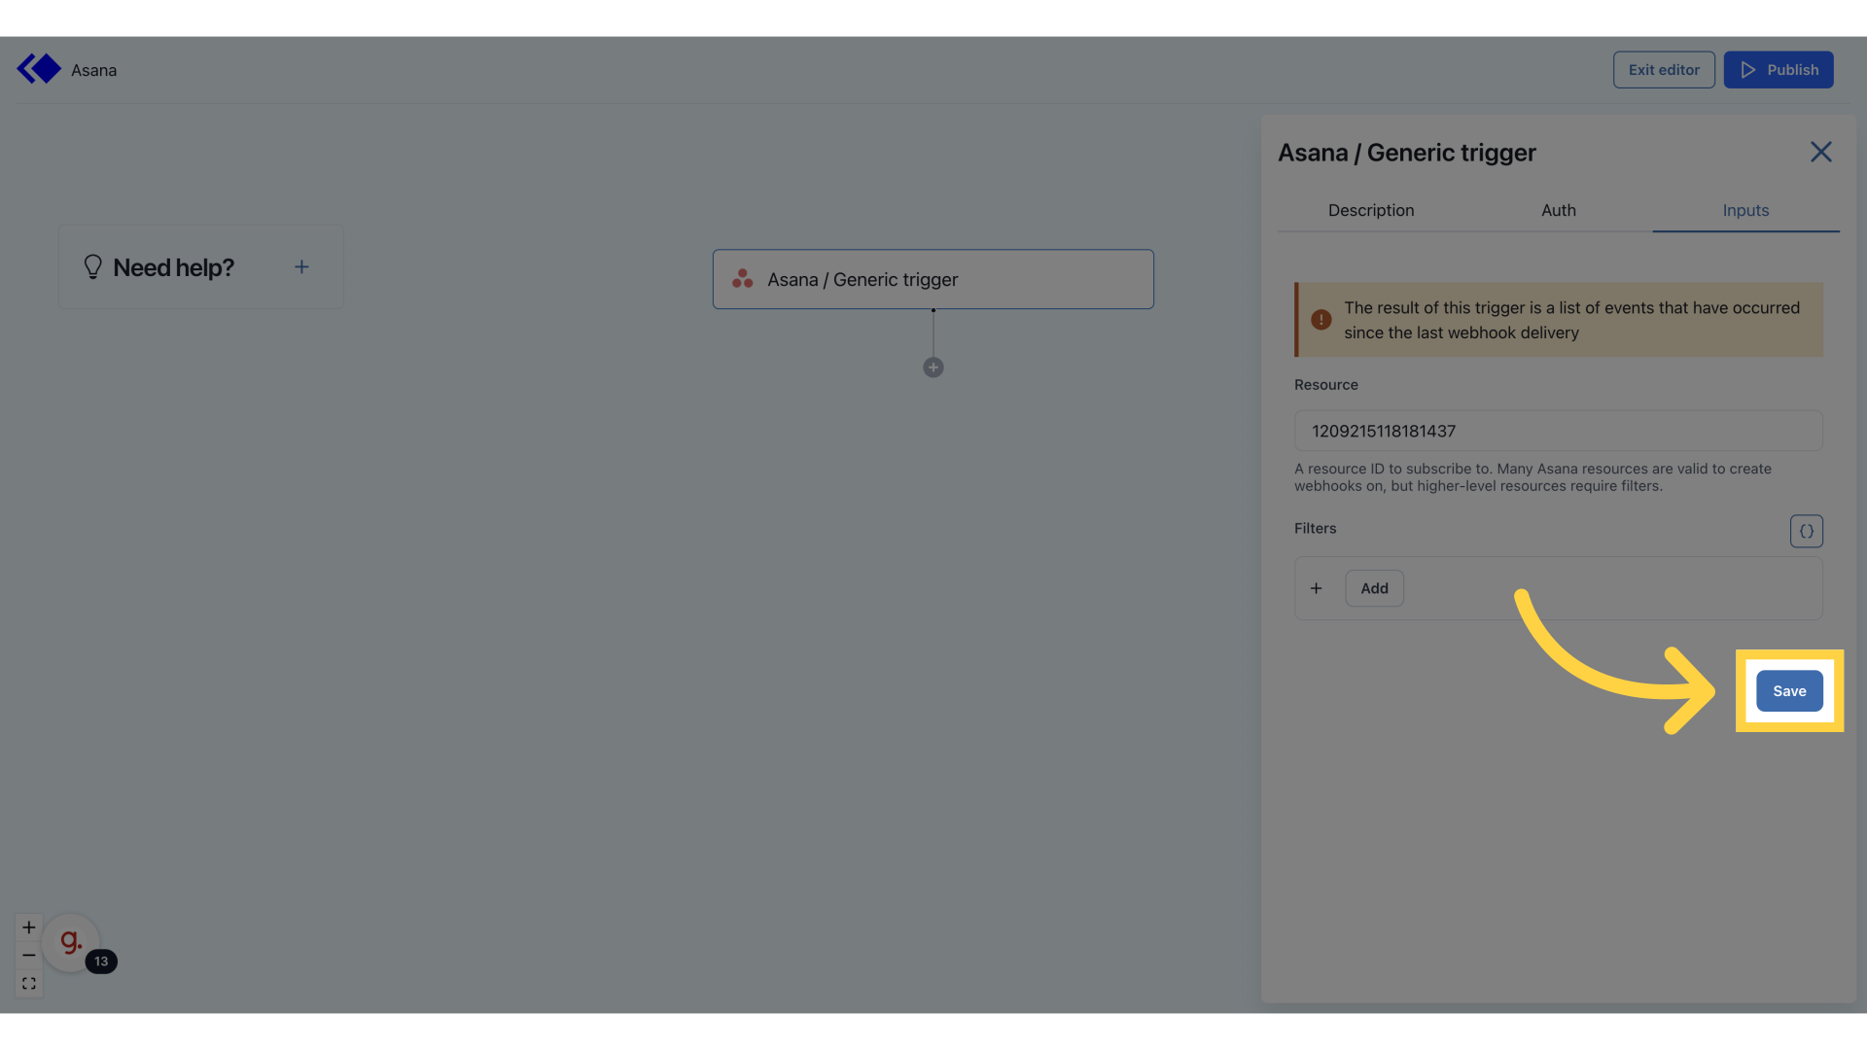Click the plus connector below the trigger node

coord(933,367)
